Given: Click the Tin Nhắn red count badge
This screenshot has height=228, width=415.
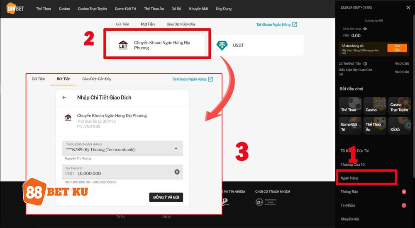Looking at the screenshot, I should pos(404,205).
